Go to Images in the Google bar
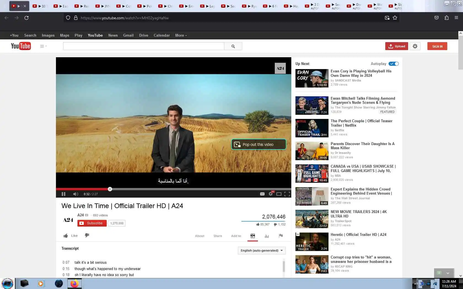The image size is (463, 289). (x=48, y=35)
